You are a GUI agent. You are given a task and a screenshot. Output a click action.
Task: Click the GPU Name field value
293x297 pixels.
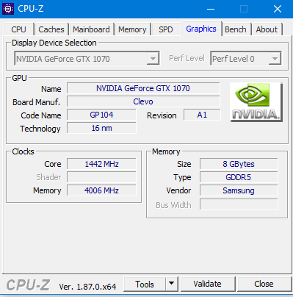(143, 88)
